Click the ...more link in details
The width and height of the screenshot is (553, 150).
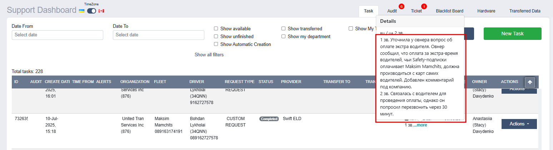(x=420, y=125)
